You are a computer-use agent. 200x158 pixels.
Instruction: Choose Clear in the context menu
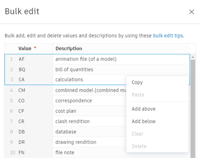point(157,134)
